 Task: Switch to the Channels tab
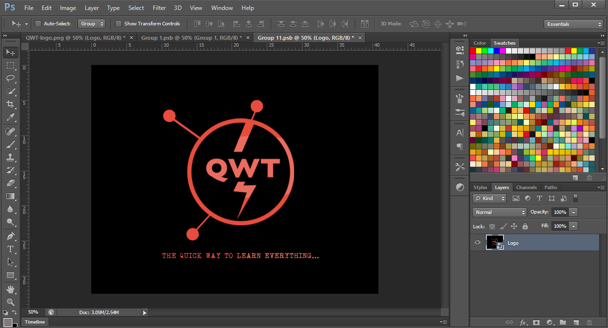point(526,187)
